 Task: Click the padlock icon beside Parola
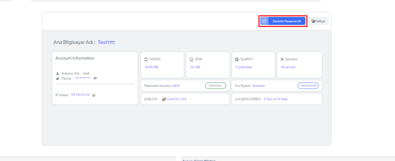tap(57, 78)
